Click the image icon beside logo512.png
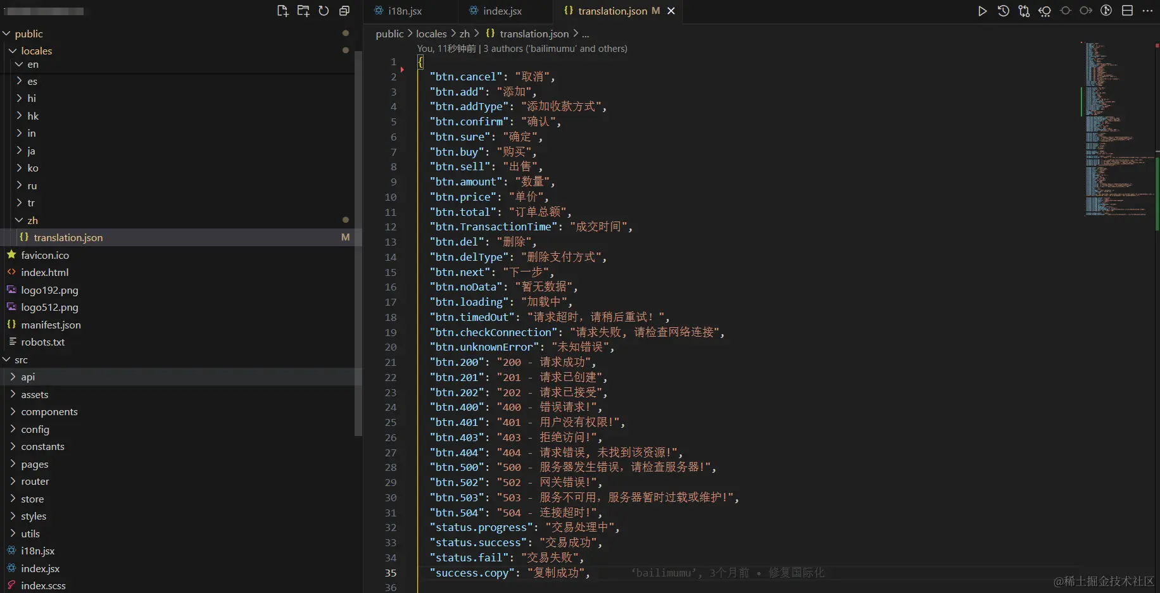This screenshot has width=1160, height=593. [x=11, y=307]
